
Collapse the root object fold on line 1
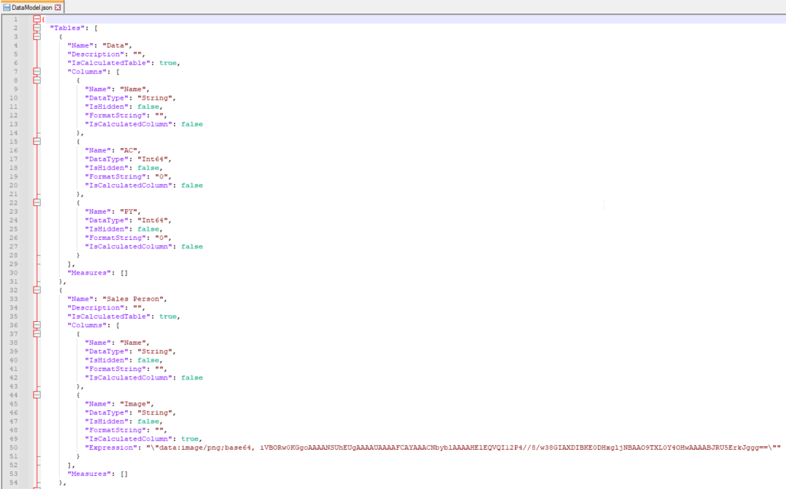36,19
